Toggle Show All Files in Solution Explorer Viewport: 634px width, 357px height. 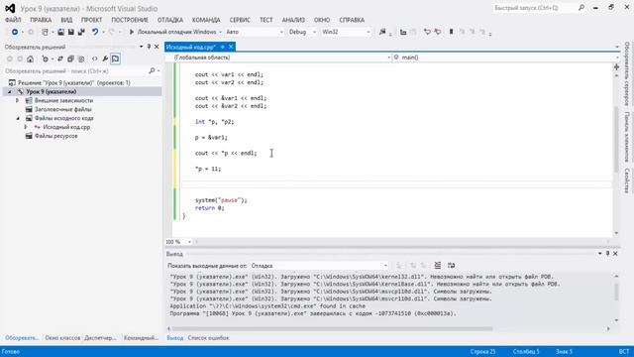[x=81, y=59]
